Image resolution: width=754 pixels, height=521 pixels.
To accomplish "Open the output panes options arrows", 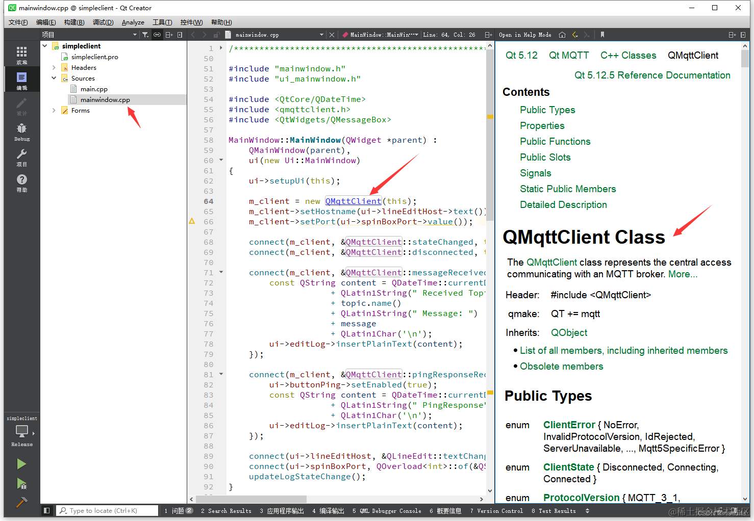I will pos(587,510).
